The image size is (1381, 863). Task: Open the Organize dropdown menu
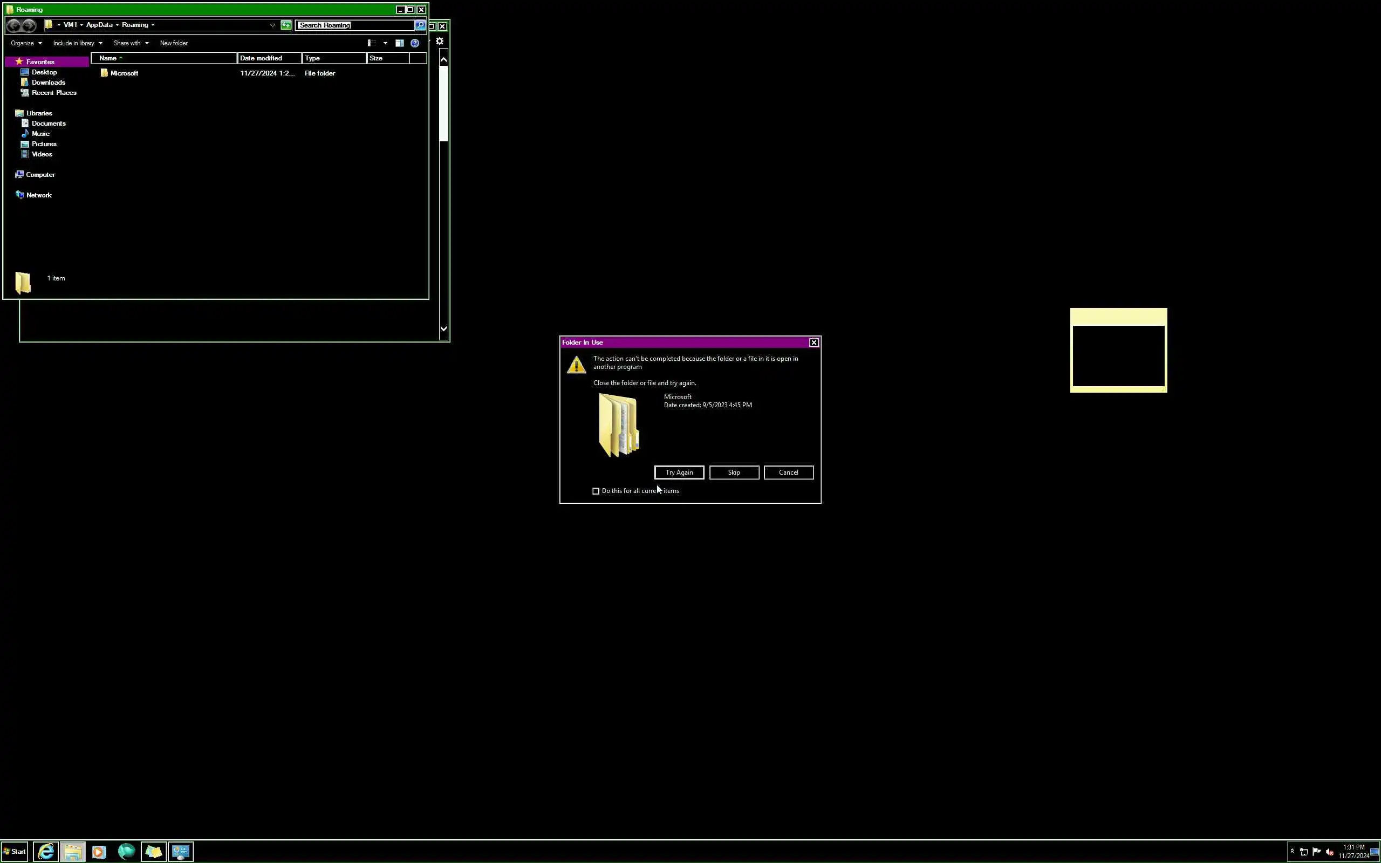(x=26, y=43)
